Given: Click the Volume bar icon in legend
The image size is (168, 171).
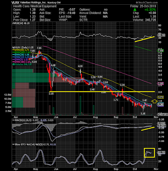Looking at the screenshot, I should (x=13, y=64).
